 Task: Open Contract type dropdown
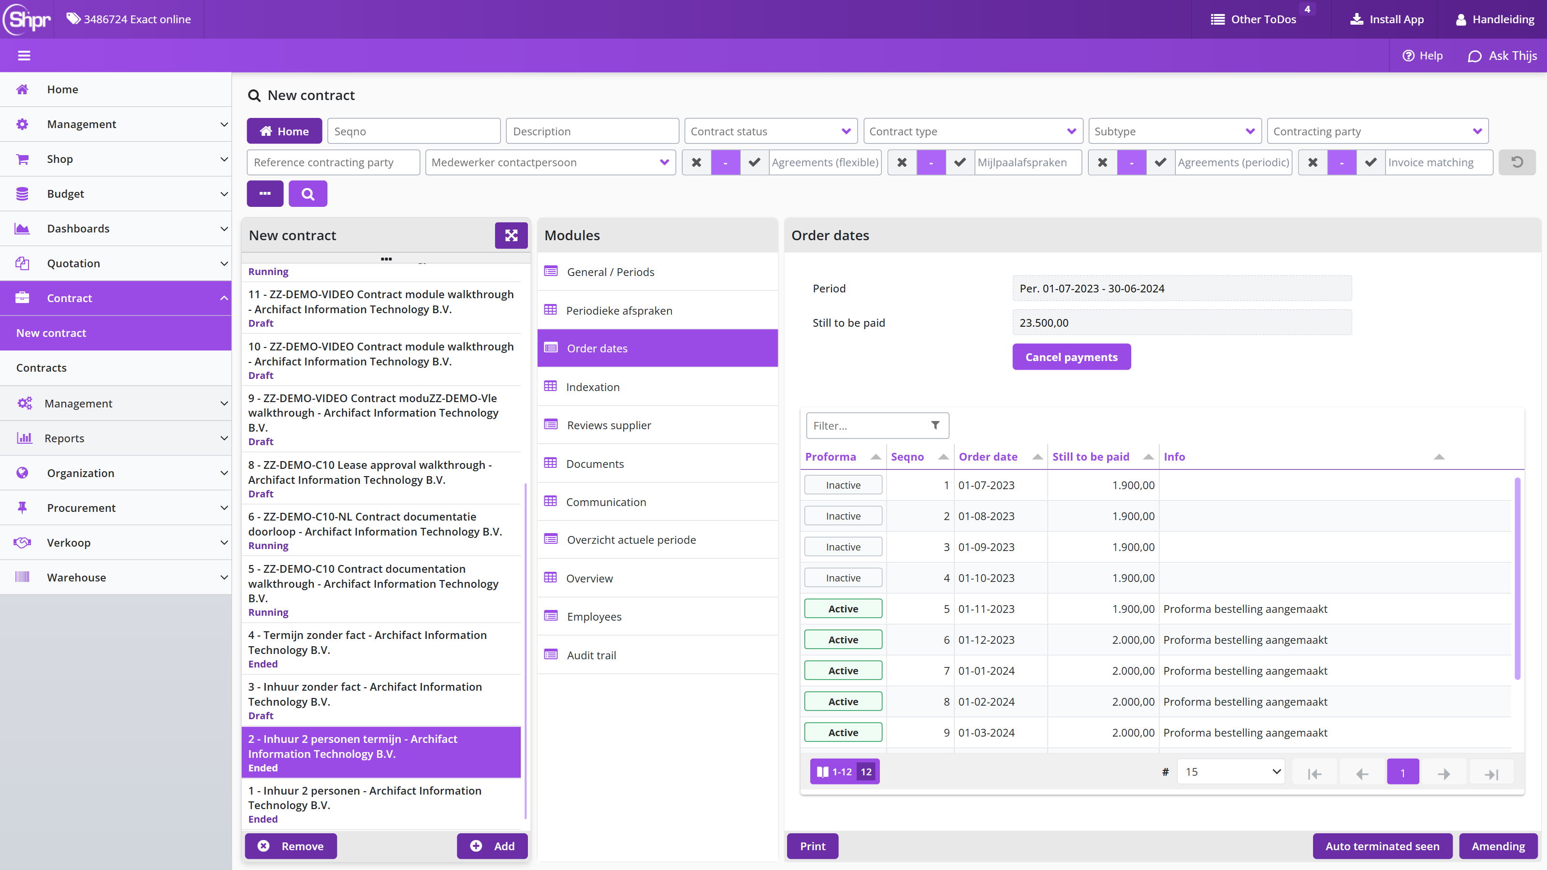(973, 131)
